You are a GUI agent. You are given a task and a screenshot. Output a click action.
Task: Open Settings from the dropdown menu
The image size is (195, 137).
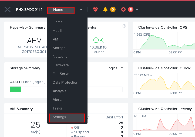[67, 118]
